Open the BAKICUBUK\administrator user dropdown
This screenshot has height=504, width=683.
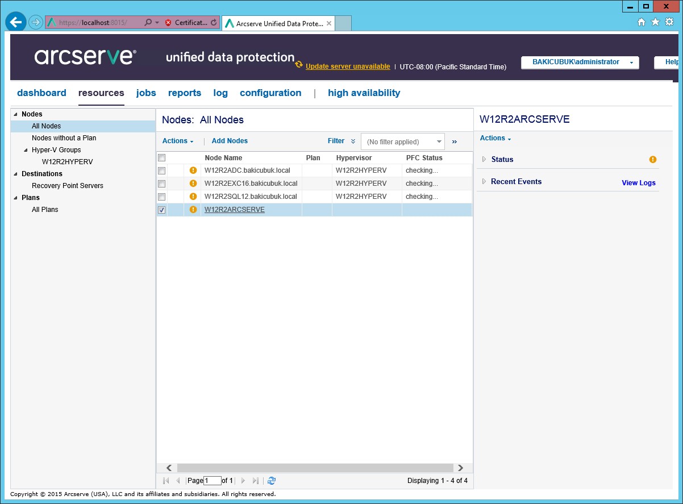pos(580,62)
